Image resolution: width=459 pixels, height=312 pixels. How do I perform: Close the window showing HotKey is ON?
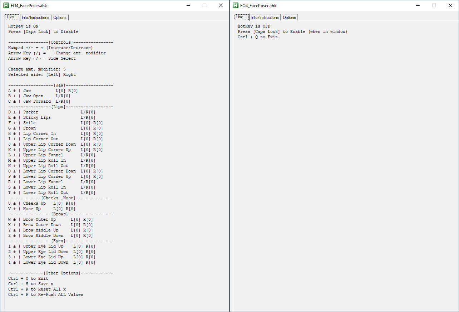221,5
